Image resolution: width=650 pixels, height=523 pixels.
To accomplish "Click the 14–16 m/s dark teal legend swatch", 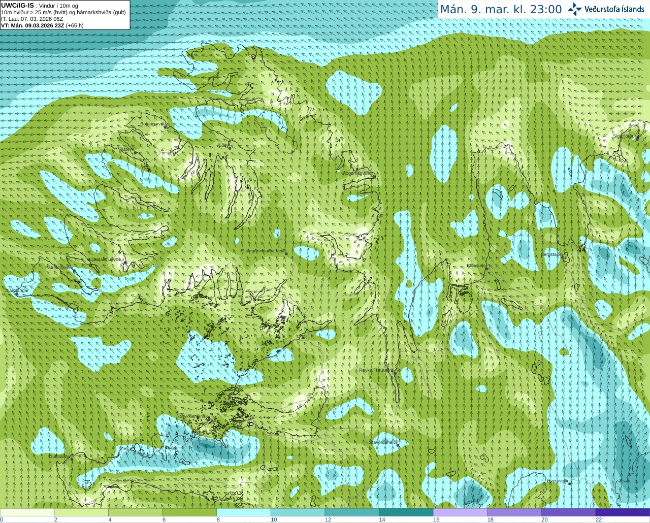I will pyautogui.click(x=406, y=512).
